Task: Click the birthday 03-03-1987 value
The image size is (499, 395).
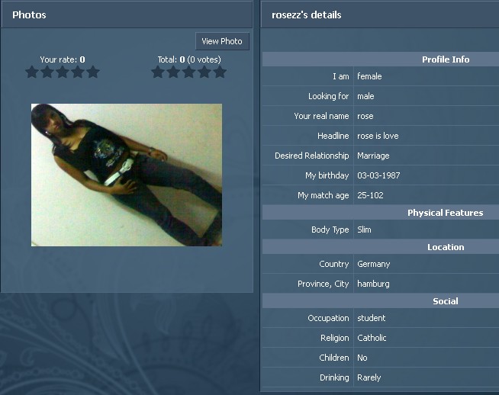Action: (378, 175)
